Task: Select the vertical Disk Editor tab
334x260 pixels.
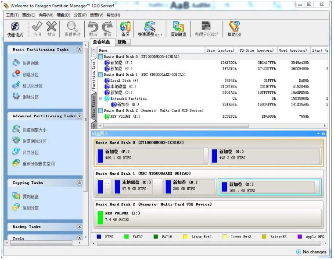Action: click(x=94, y=106)
